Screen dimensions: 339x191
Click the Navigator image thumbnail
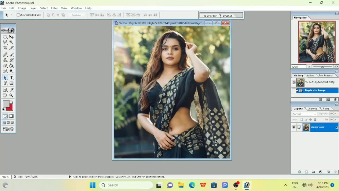pos(317,42)
